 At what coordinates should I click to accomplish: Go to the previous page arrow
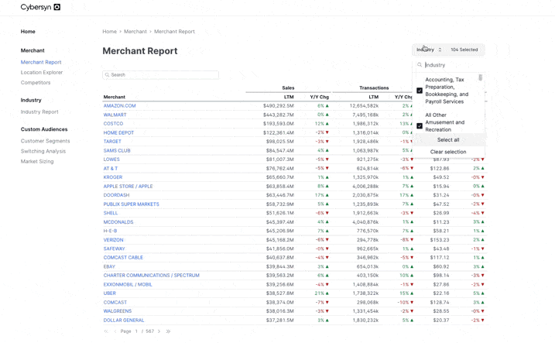(115, 331)
